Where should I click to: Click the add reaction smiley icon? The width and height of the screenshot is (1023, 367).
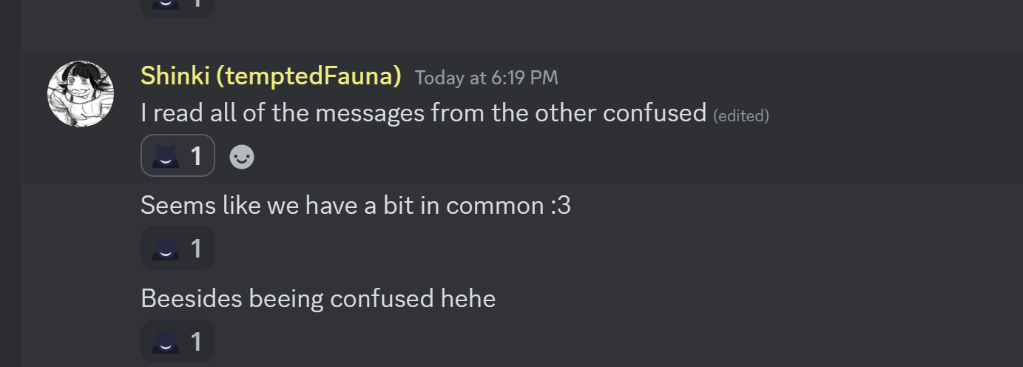coord(242,157)
